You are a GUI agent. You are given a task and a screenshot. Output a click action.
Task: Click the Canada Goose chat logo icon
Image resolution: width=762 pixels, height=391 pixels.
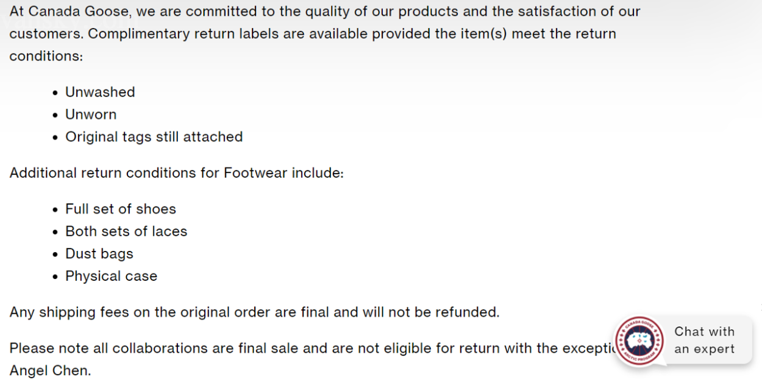coord(639,341)
